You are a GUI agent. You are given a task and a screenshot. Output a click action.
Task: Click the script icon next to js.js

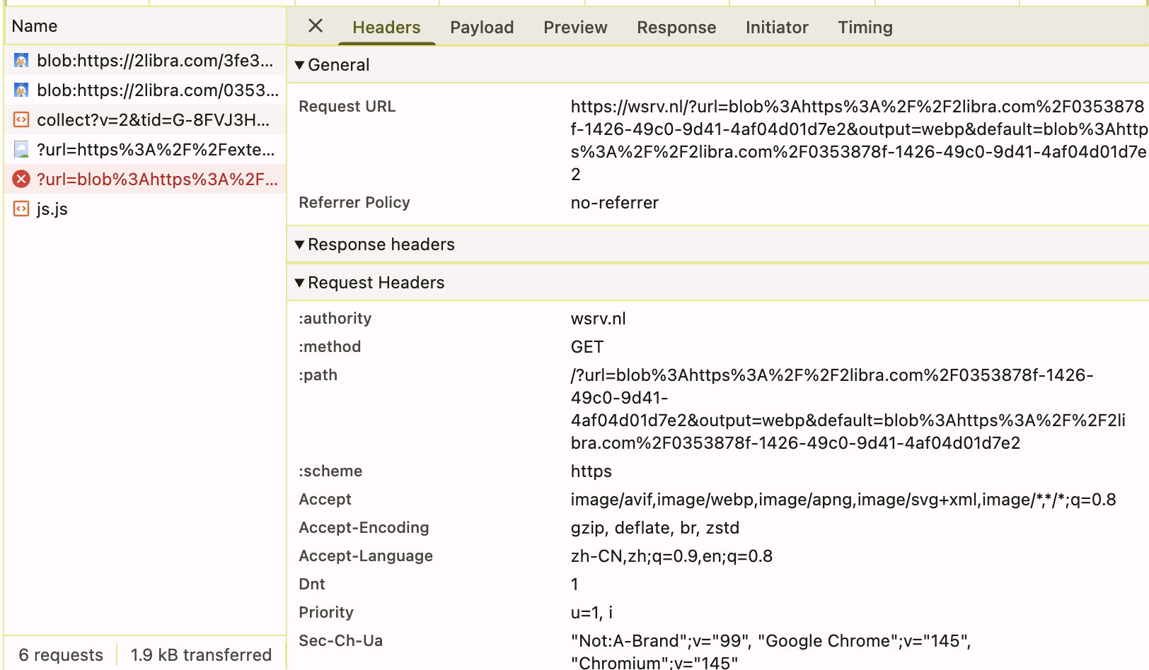(21, 209)
